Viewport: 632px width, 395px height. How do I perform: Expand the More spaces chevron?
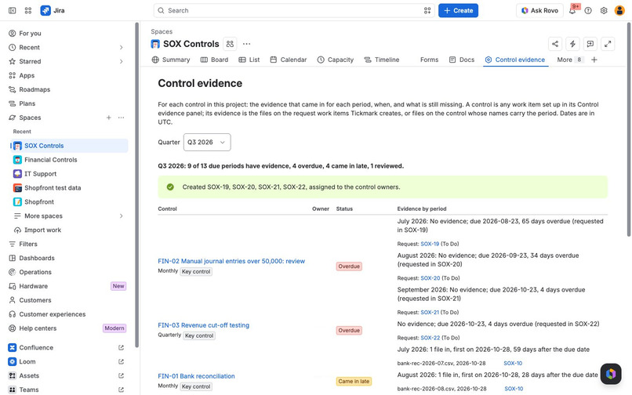pos(121,216)
